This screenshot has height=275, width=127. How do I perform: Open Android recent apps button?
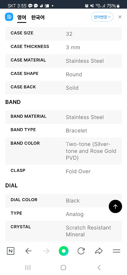point(28,267)
